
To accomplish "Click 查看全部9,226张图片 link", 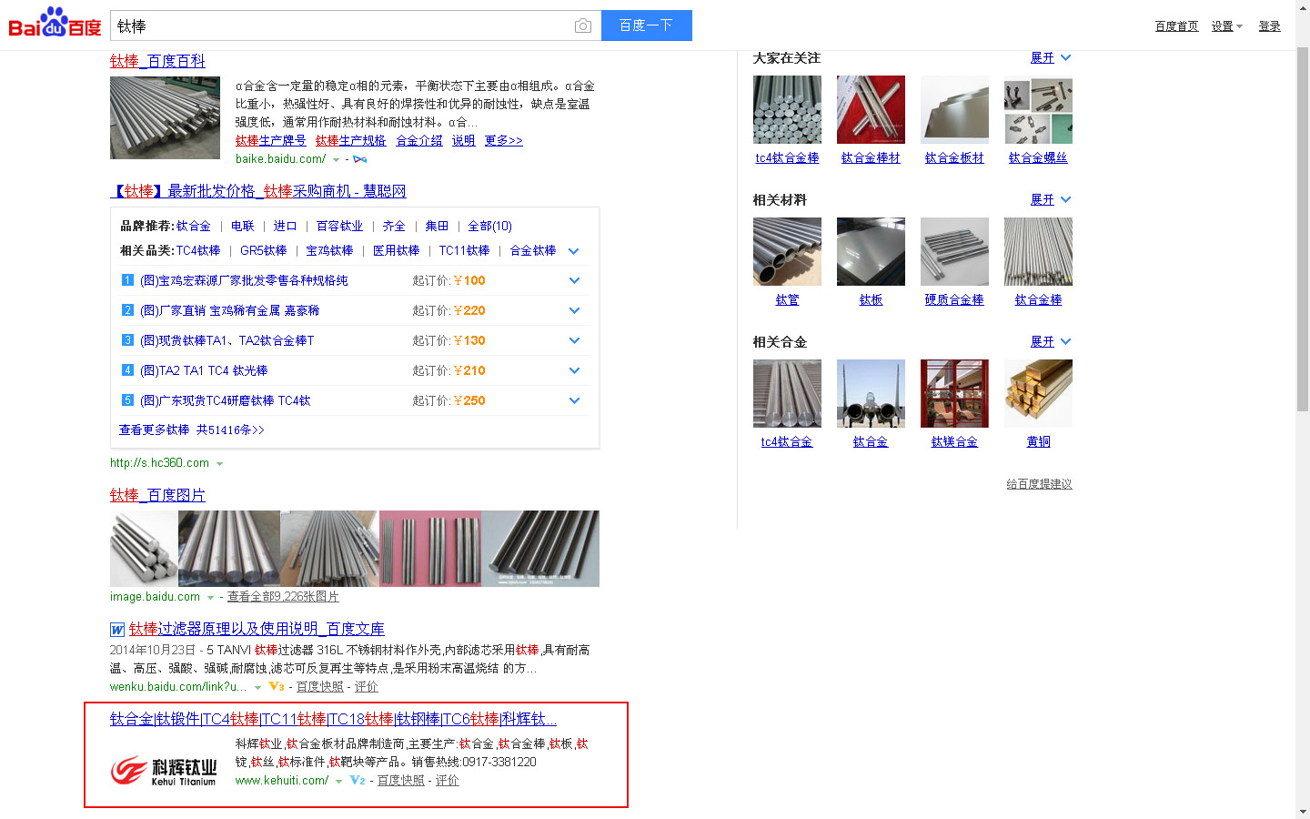I will [283, 597].
